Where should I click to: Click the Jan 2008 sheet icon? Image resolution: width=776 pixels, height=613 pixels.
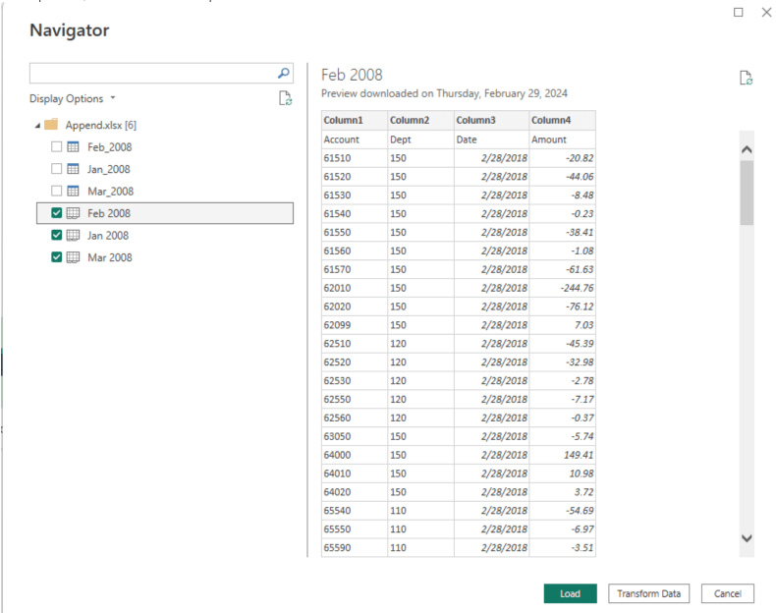[x=72, y=236]
